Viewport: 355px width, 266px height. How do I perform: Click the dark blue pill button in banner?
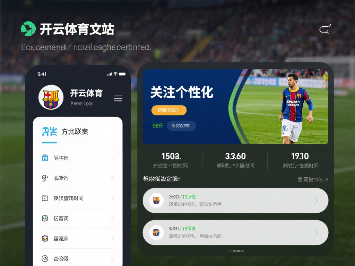click(181, 126)
